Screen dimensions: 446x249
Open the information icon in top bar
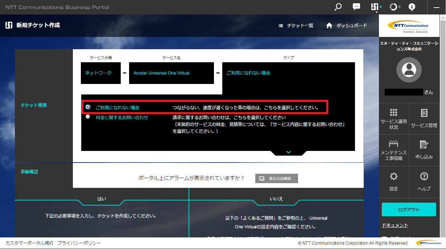412,7
